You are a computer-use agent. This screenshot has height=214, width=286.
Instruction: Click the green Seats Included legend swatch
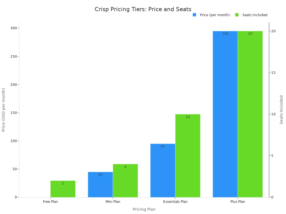click(x=237, y=15)
